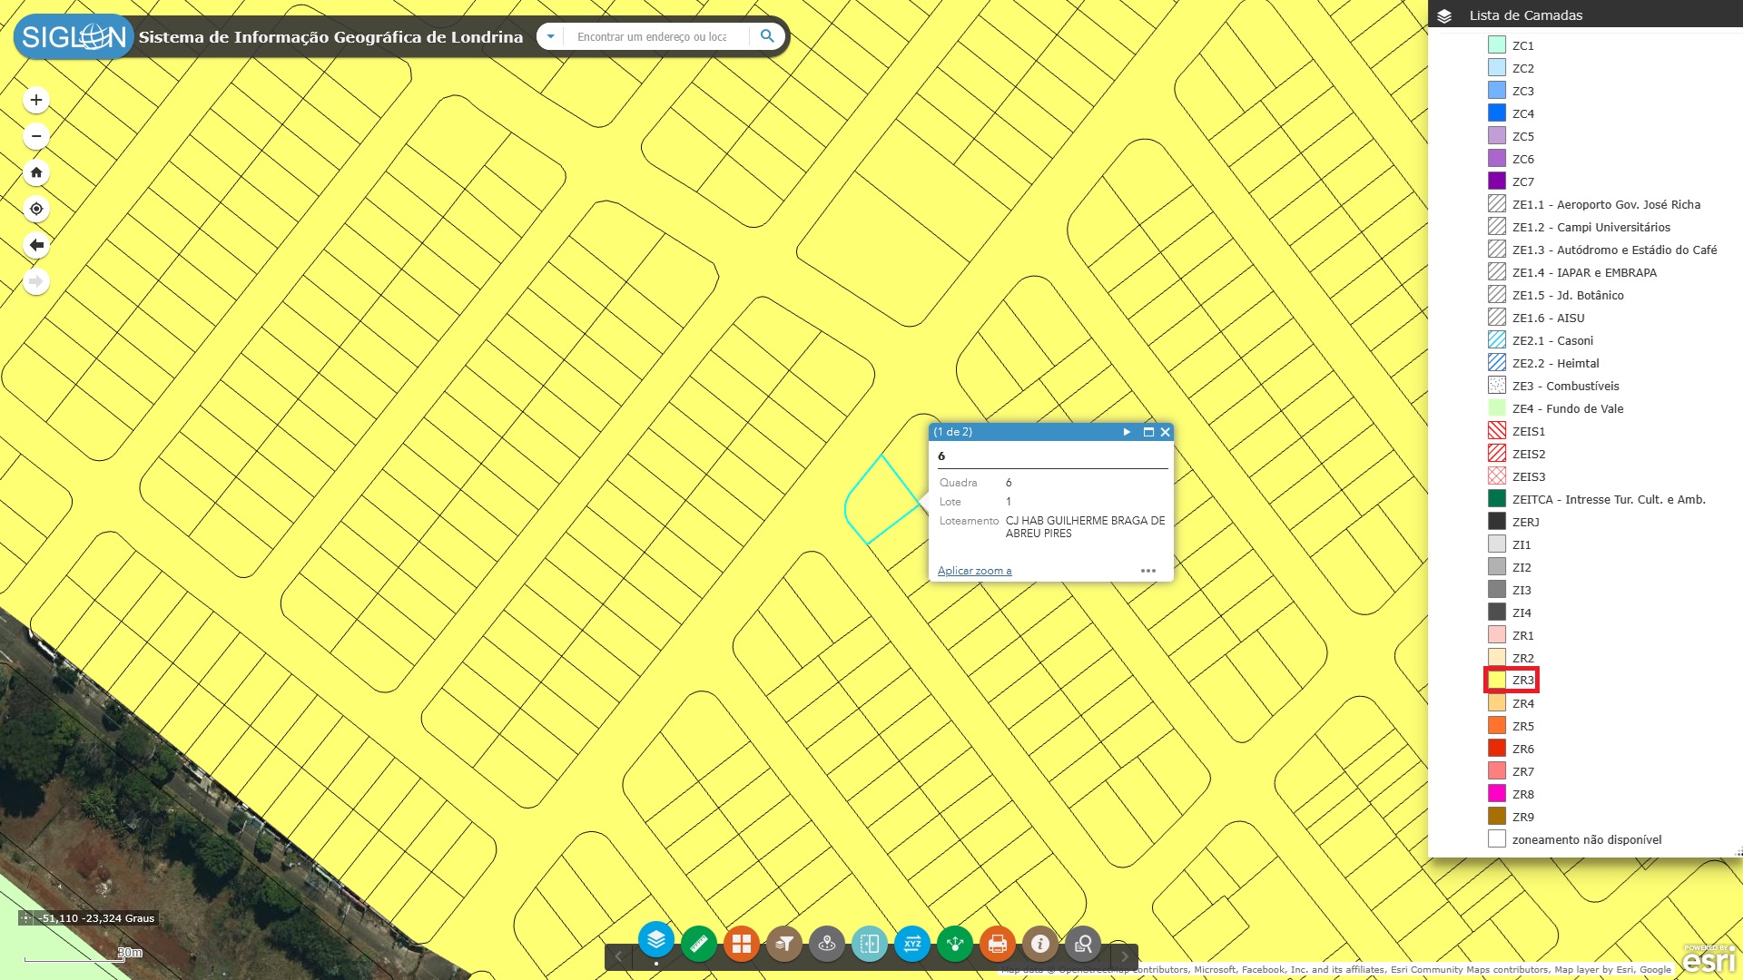Maximize the feature popup window
The width and height of the screenshot is (1743, 980).
pyautogui.click(x=1148, y=432)
